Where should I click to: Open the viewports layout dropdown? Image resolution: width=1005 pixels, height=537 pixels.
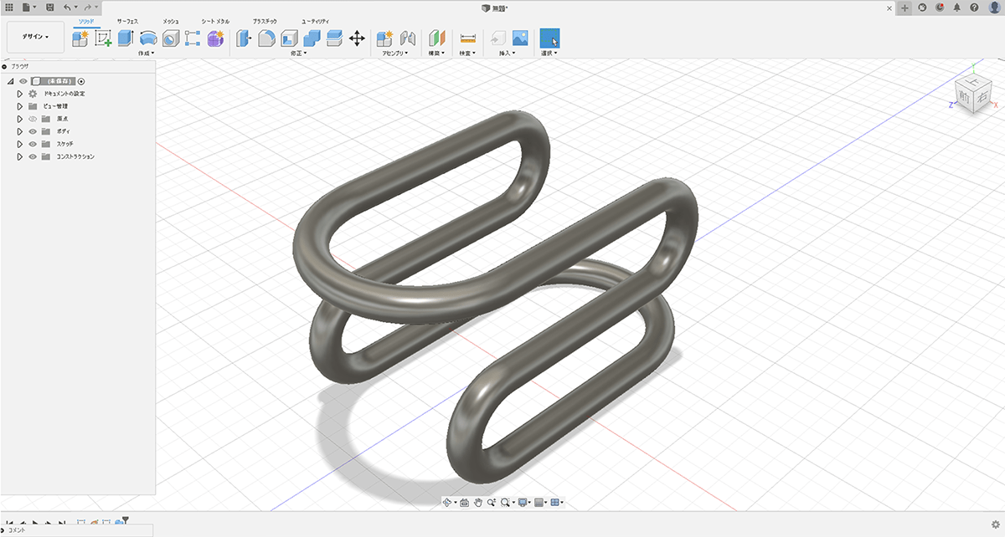(556, 502)
